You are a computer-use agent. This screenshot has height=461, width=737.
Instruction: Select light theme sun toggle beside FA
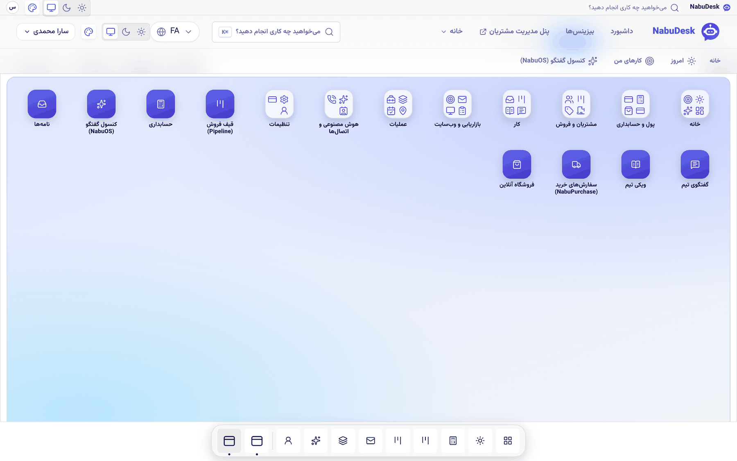click(141, 32)
